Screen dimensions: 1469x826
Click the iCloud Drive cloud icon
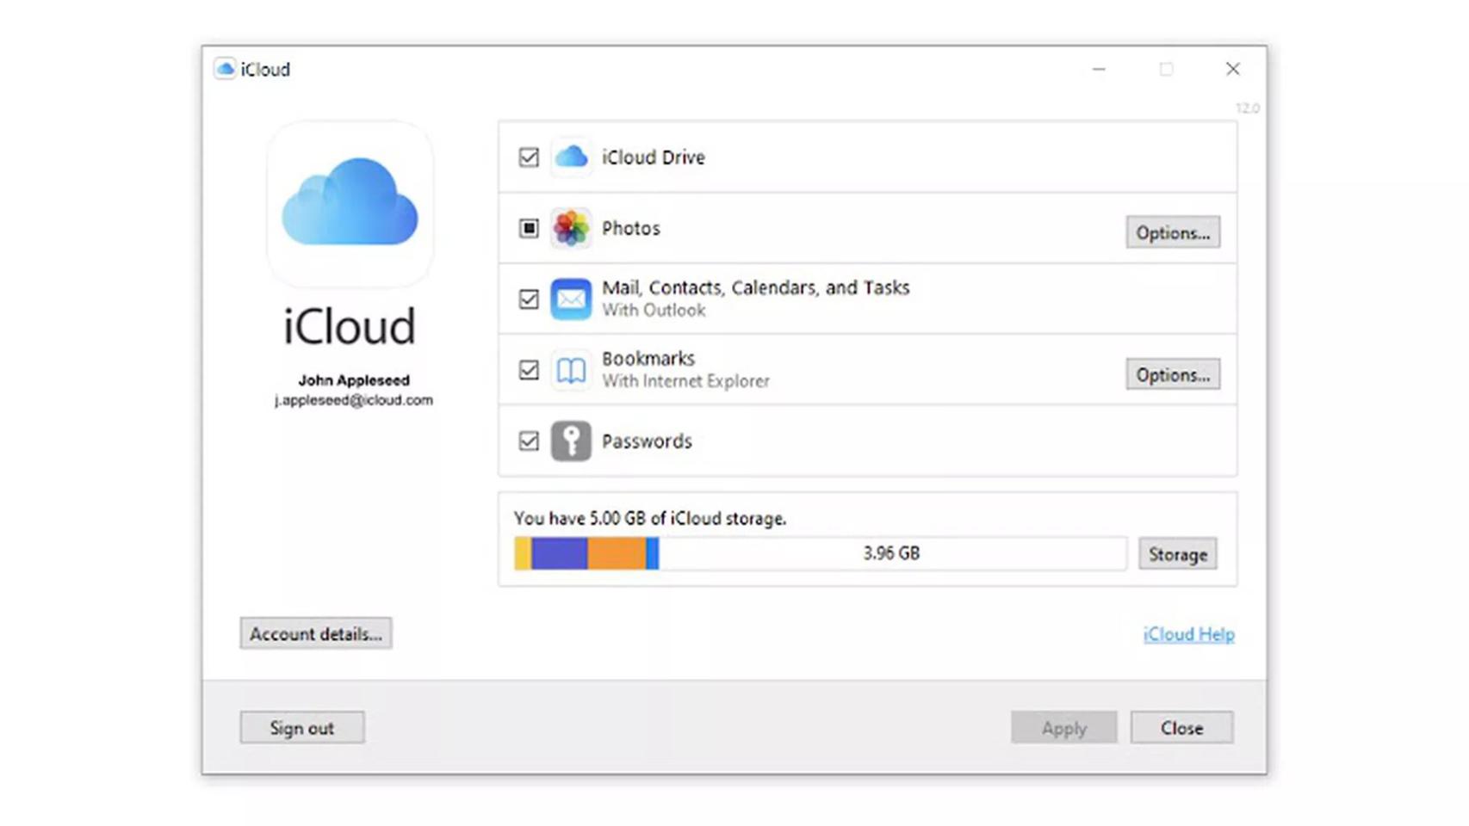click(571, 157)
